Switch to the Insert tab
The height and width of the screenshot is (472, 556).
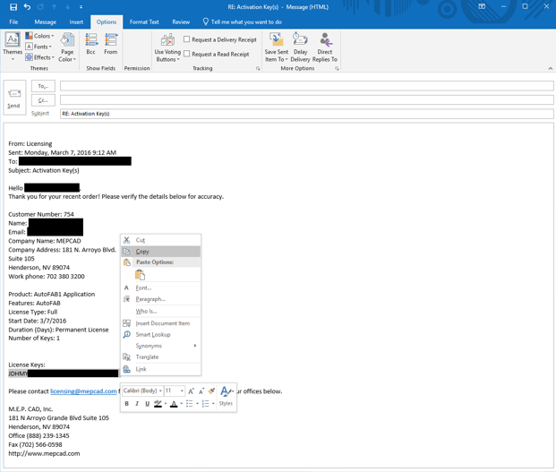pyautogui.click(x=76, y=22)
